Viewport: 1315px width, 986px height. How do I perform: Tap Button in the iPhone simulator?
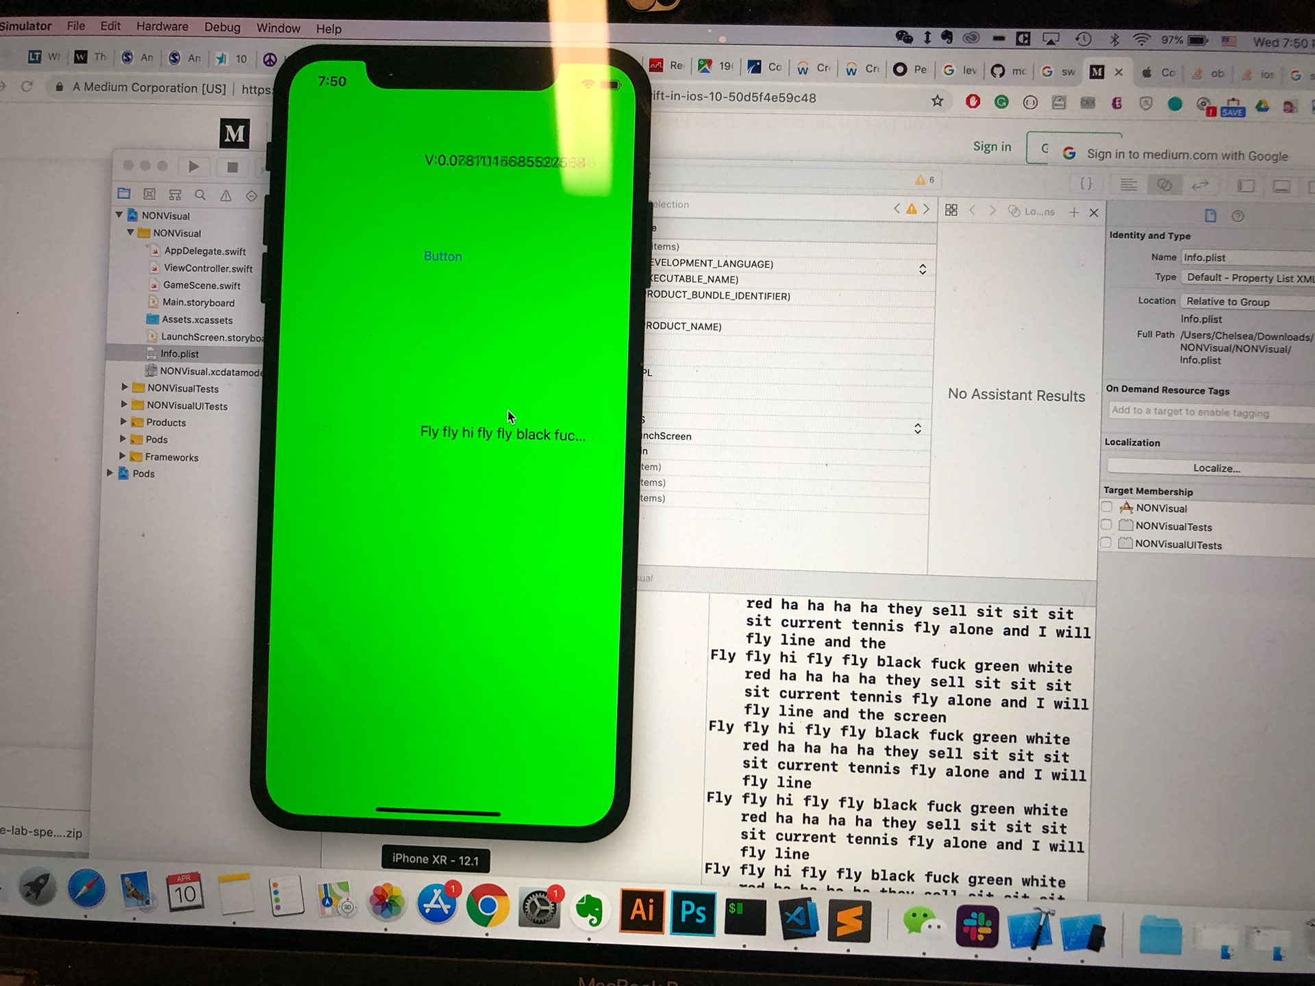(443, 256)
